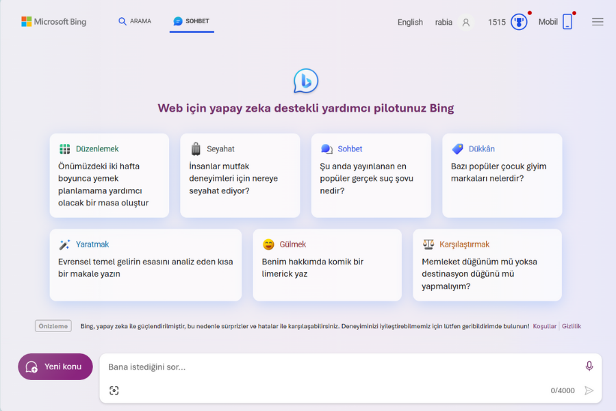The width and height of the screenshot is (616, 411).
Task: Open the rewards trophy medal icon
Action: click(x=519, y=22)
